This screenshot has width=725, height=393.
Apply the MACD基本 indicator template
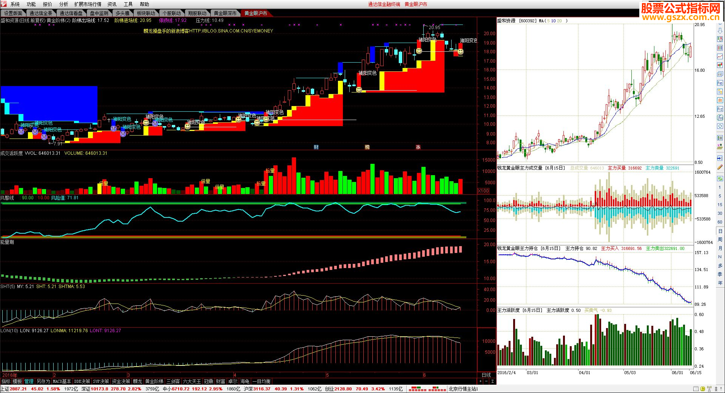(x=62, y=382)
